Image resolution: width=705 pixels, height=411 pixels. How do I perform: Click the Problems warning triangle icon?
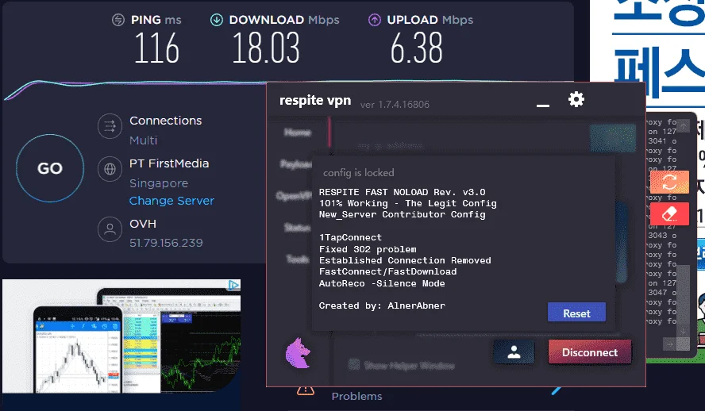coord(306,390)
